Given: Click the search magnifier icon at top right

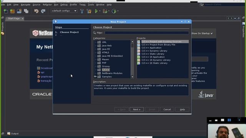Looking at the screenshot, I should [201, 5].
